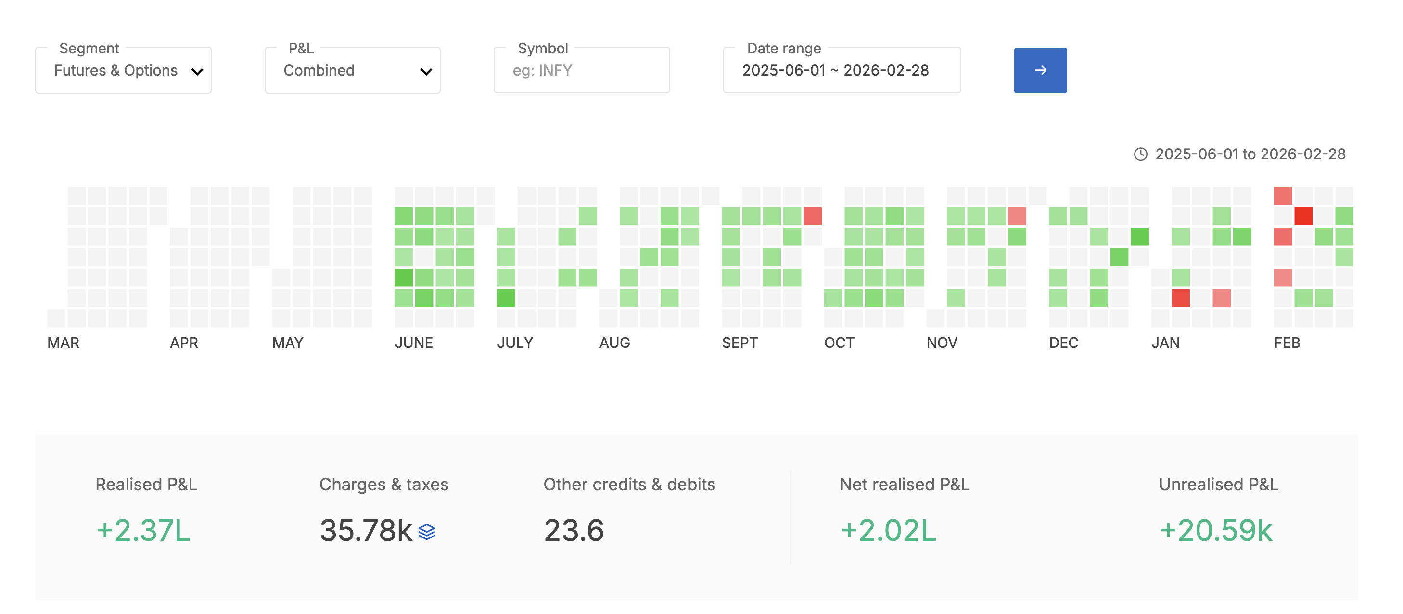Viewport: 1403px width, 614px height.
Task: Click the JUNE month label
Action: click(x=413, y=343)
